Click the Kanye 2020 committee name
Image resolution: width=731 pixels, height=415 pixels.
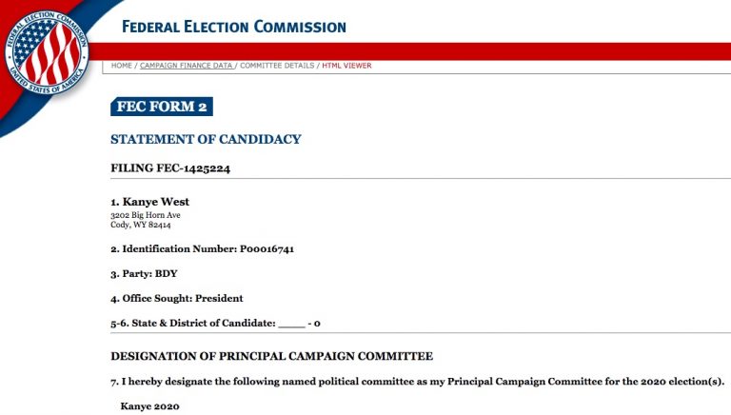point(149,406)
